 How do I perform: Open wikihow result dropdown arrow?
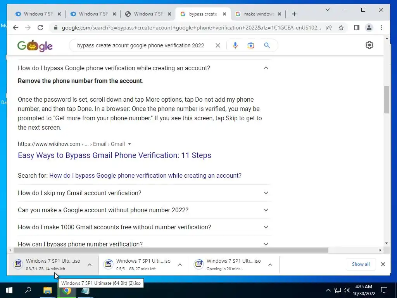pyautogui.click(x=129, y=144)
